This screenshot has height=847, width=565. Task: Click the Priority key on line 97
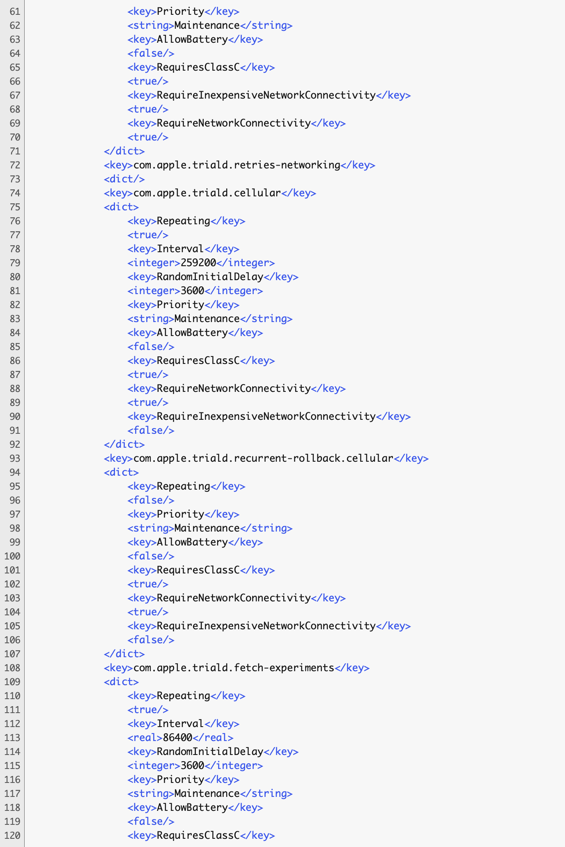click(181, 514)
